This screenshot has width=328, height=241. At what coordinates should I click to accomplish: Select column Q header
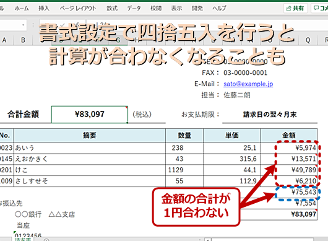(x=308, y=40)
